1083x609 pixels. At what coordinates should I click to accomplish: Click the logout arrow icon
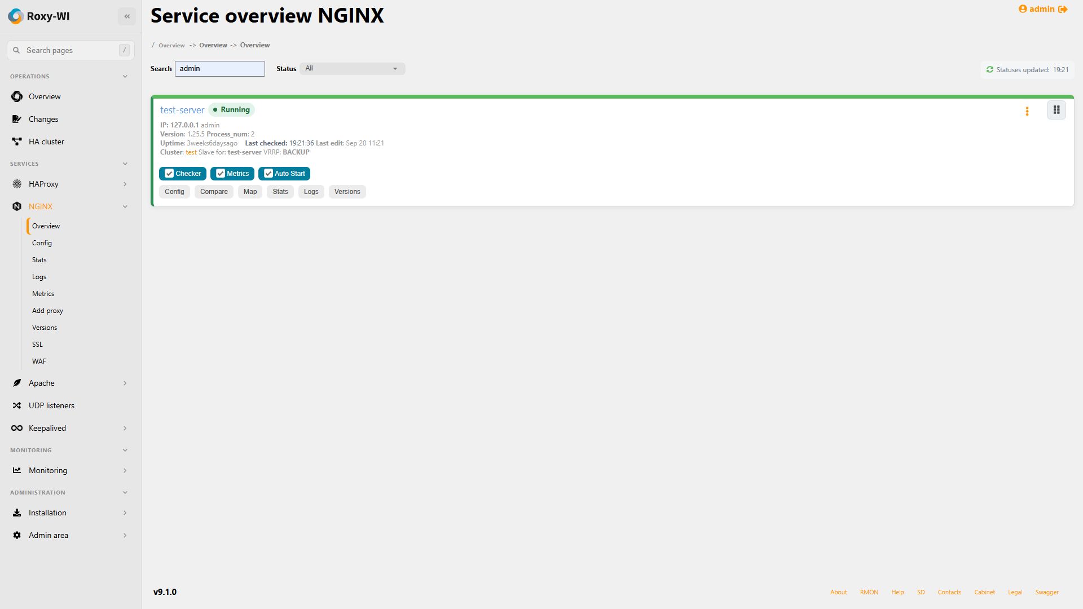(1063, 9)
